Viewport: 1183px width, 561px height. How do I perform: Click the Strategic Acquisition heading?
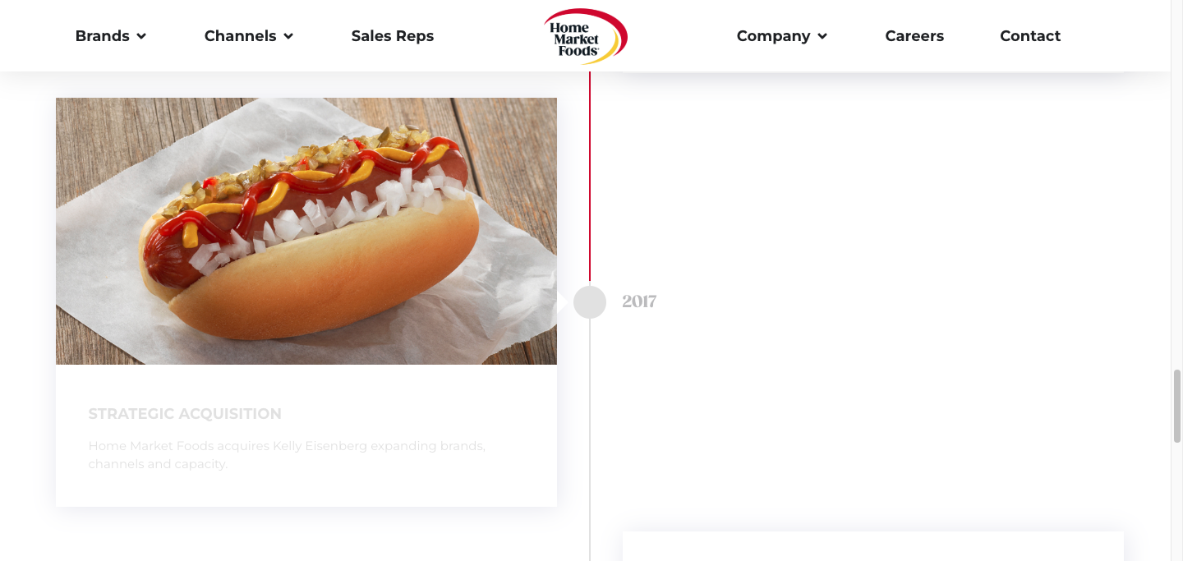[185, 414]
